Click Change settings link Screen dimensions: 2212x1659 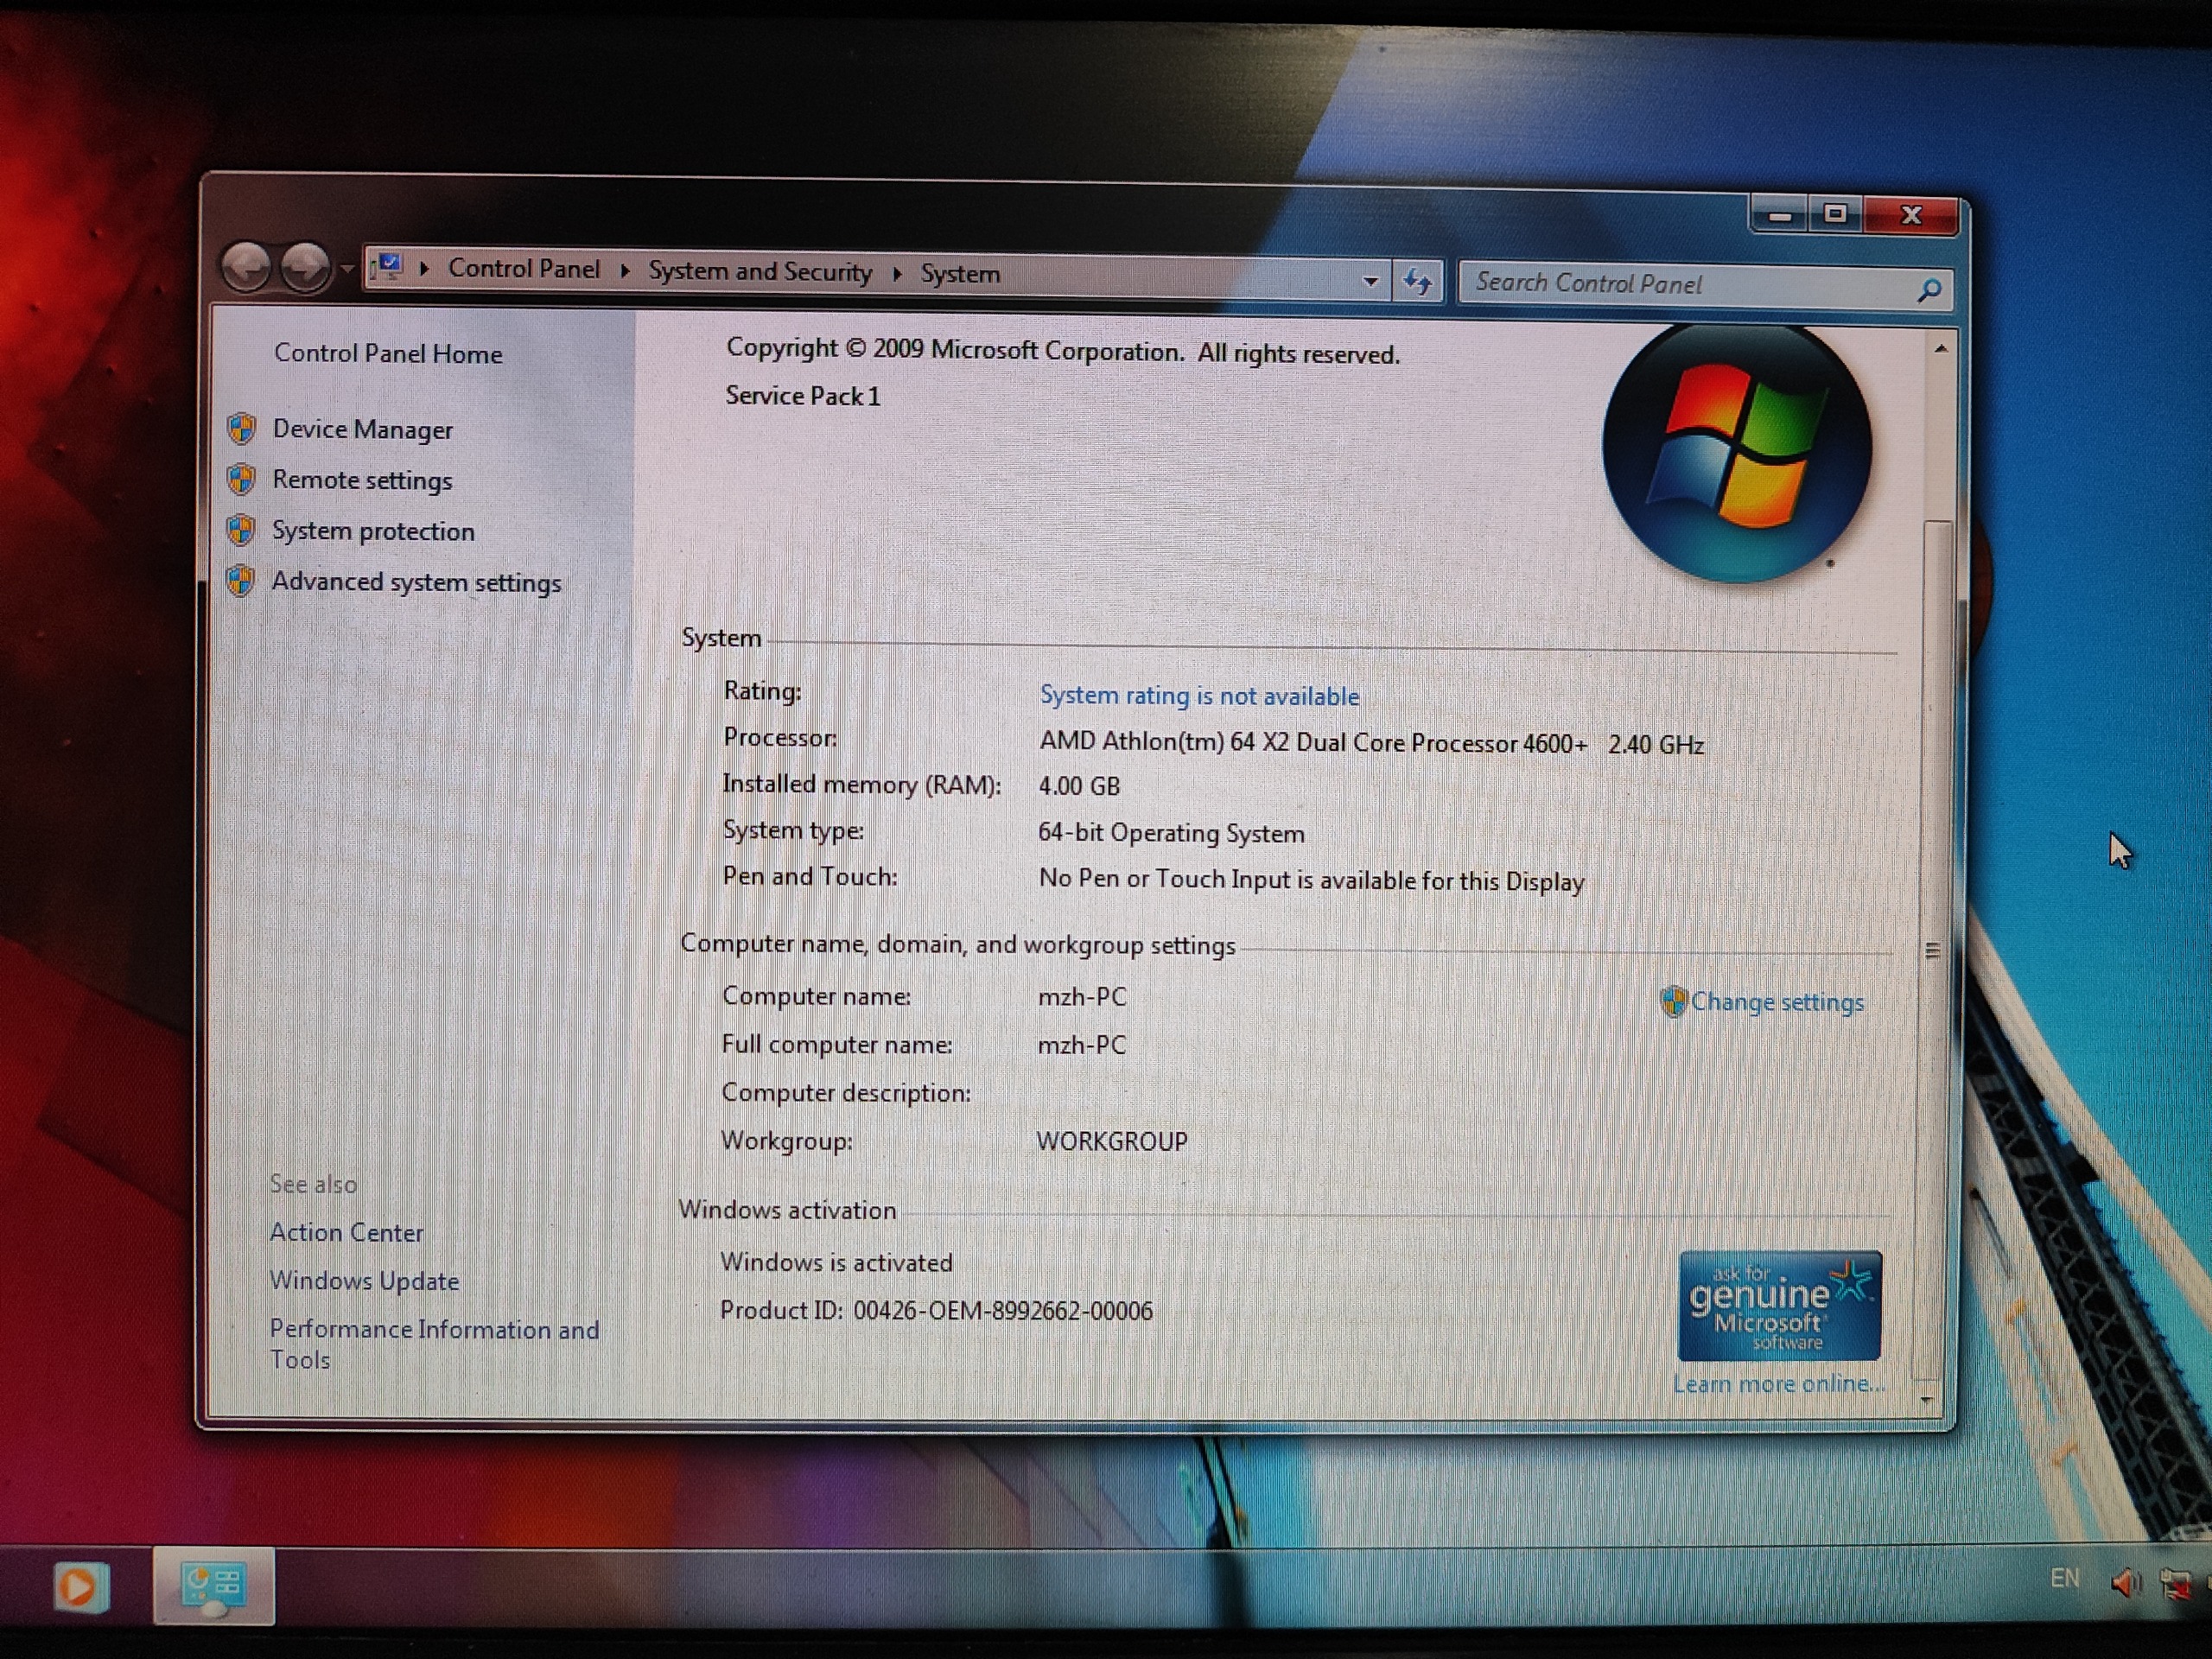coord(1777,1002)
